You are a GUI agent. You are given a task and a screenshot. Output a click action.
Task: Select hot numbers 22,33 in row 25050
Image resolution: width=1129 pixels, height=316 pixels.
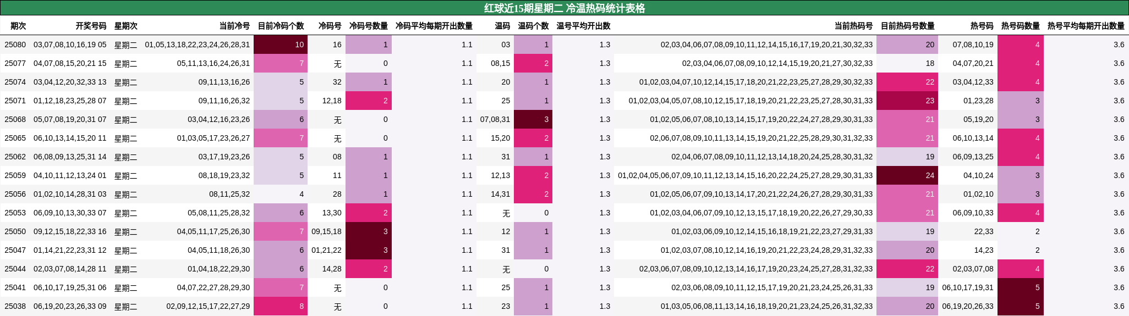pos(984,231)
